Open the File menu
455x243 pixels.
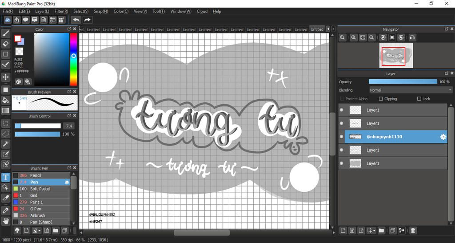[x=8, y=11]
